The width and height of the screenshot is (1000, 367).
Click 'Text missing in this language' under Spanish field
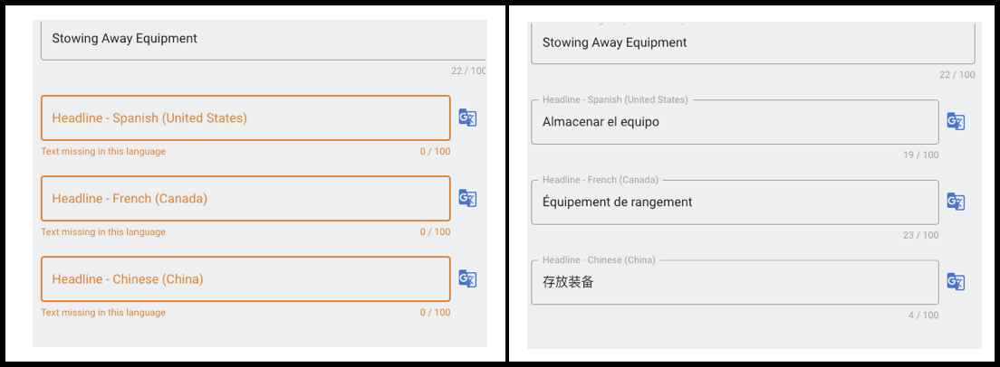[x=103, y=152]
